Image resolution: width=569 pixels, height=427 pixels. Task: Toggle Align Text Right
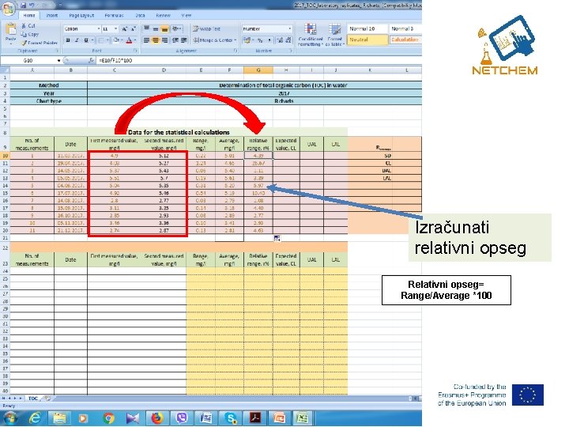click(164, 40)
